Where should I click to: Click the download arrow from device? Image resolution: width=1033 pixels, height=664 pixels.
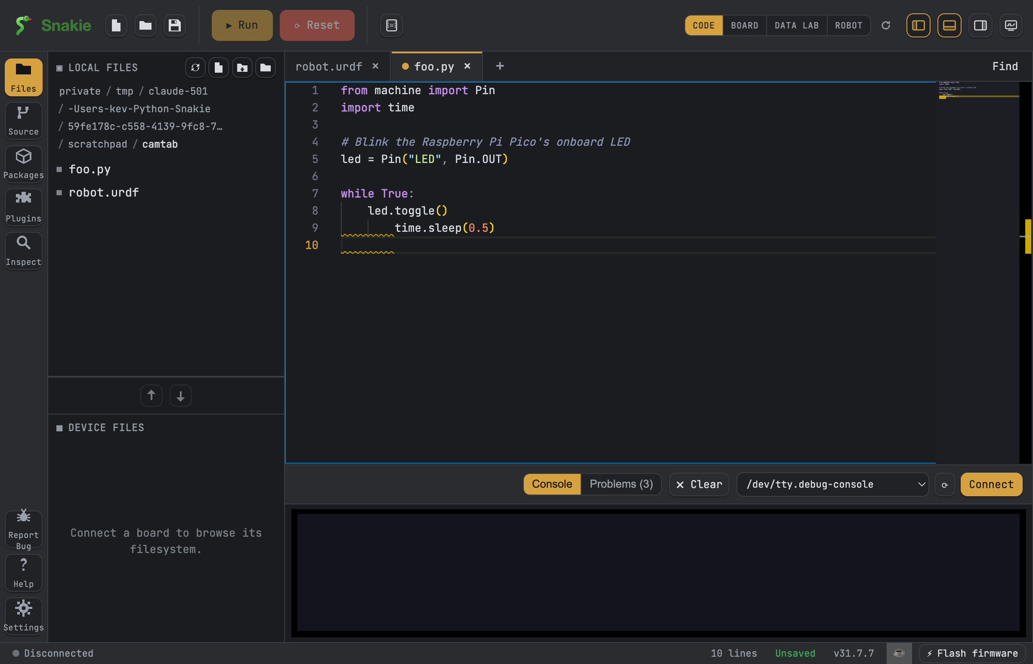pos(180,396)
